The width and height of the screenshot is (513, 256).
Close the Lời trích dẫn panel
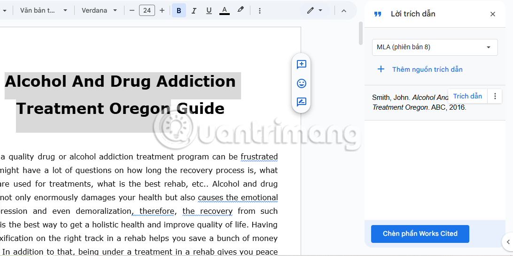pos(493,14)
